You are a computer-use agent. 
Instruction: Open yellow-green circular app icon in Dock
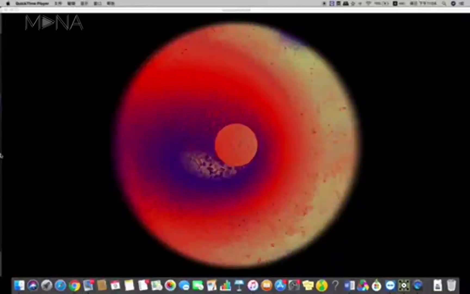322,285
